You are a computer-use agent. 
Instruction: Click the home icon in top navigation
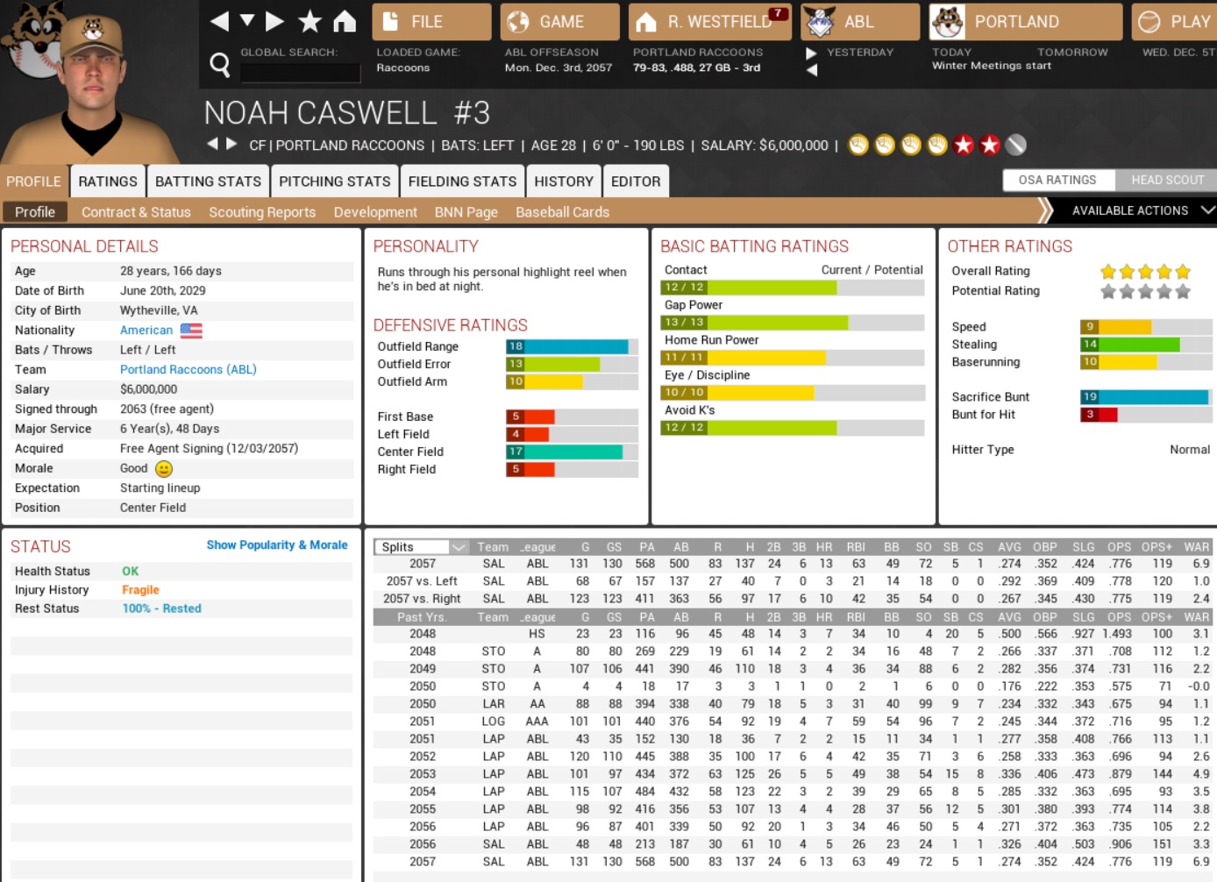345,22
